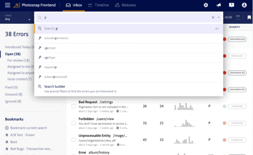Open the search bar dropdown arrow
The height and width of the screenshot is (155, 253).
click(218, 17)
